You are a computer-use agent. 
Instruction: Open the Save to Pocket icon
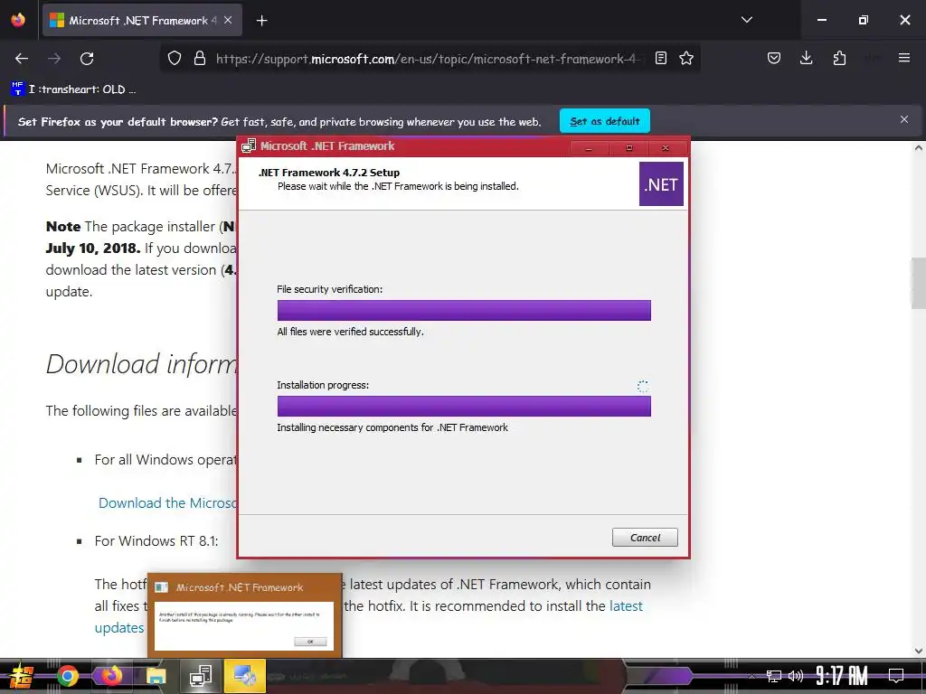(774, 59)
